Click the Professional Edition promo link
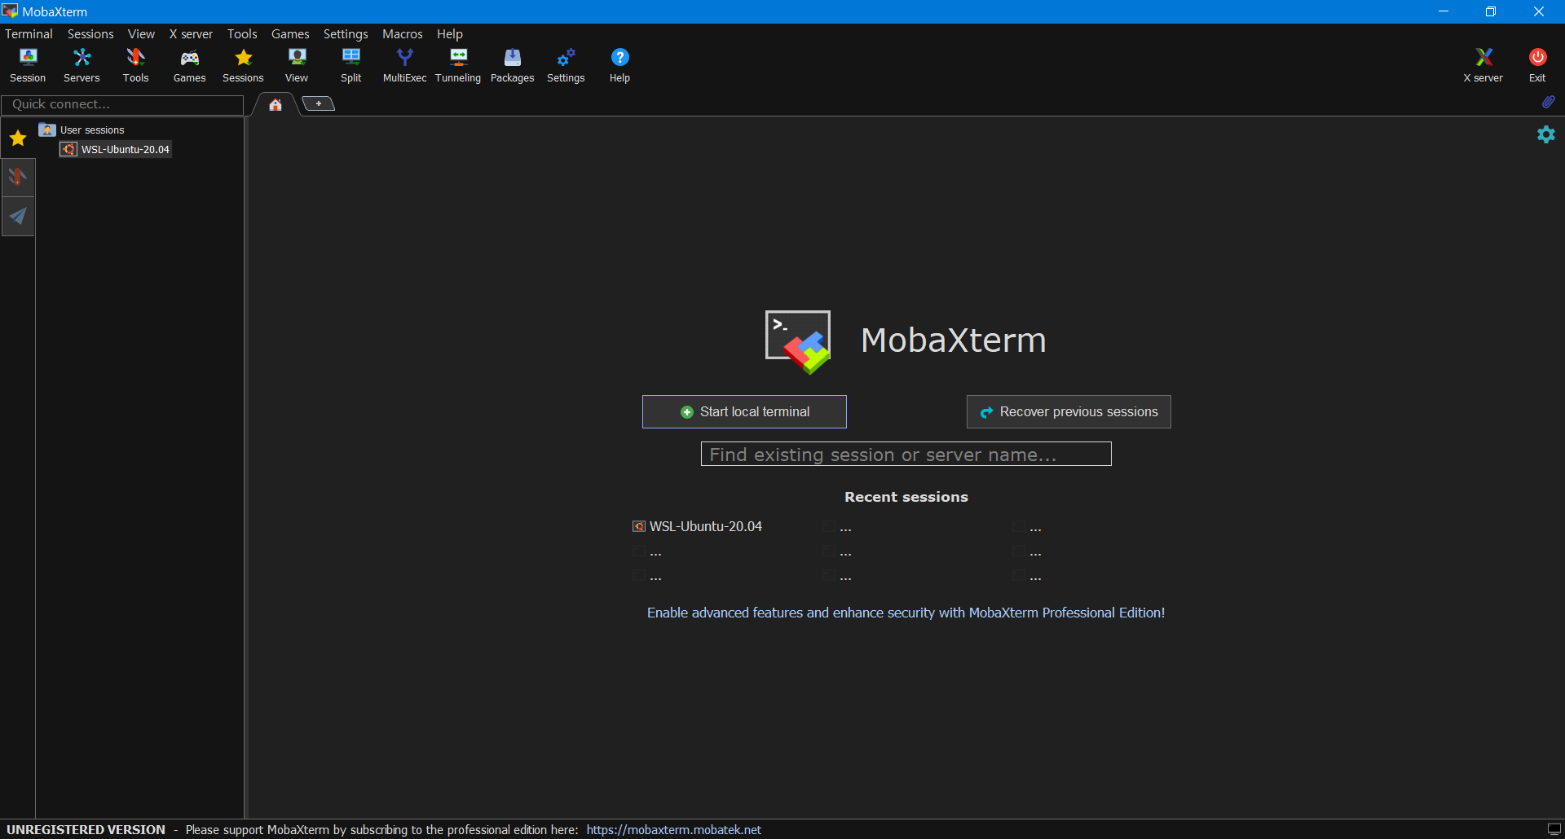 [906, 613]
